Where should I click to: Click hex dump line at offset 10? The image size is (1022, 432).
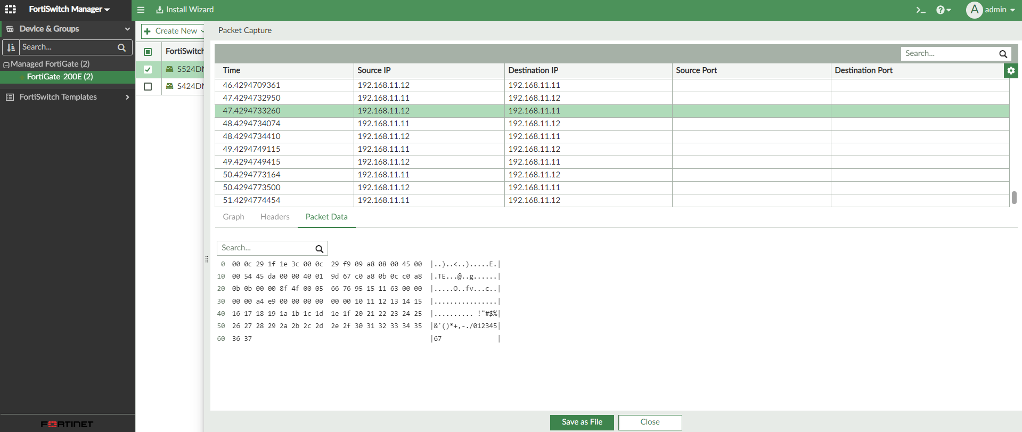click(x=358, y=276)
